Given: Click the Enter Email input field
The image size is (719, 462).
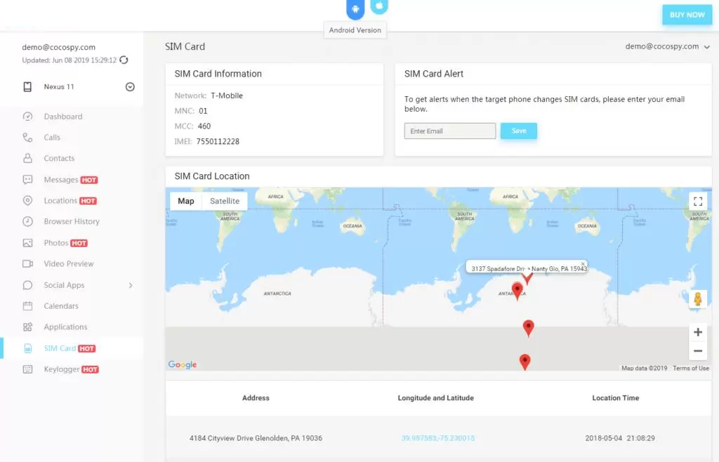Looking at the screenshot, I should 450,131.
